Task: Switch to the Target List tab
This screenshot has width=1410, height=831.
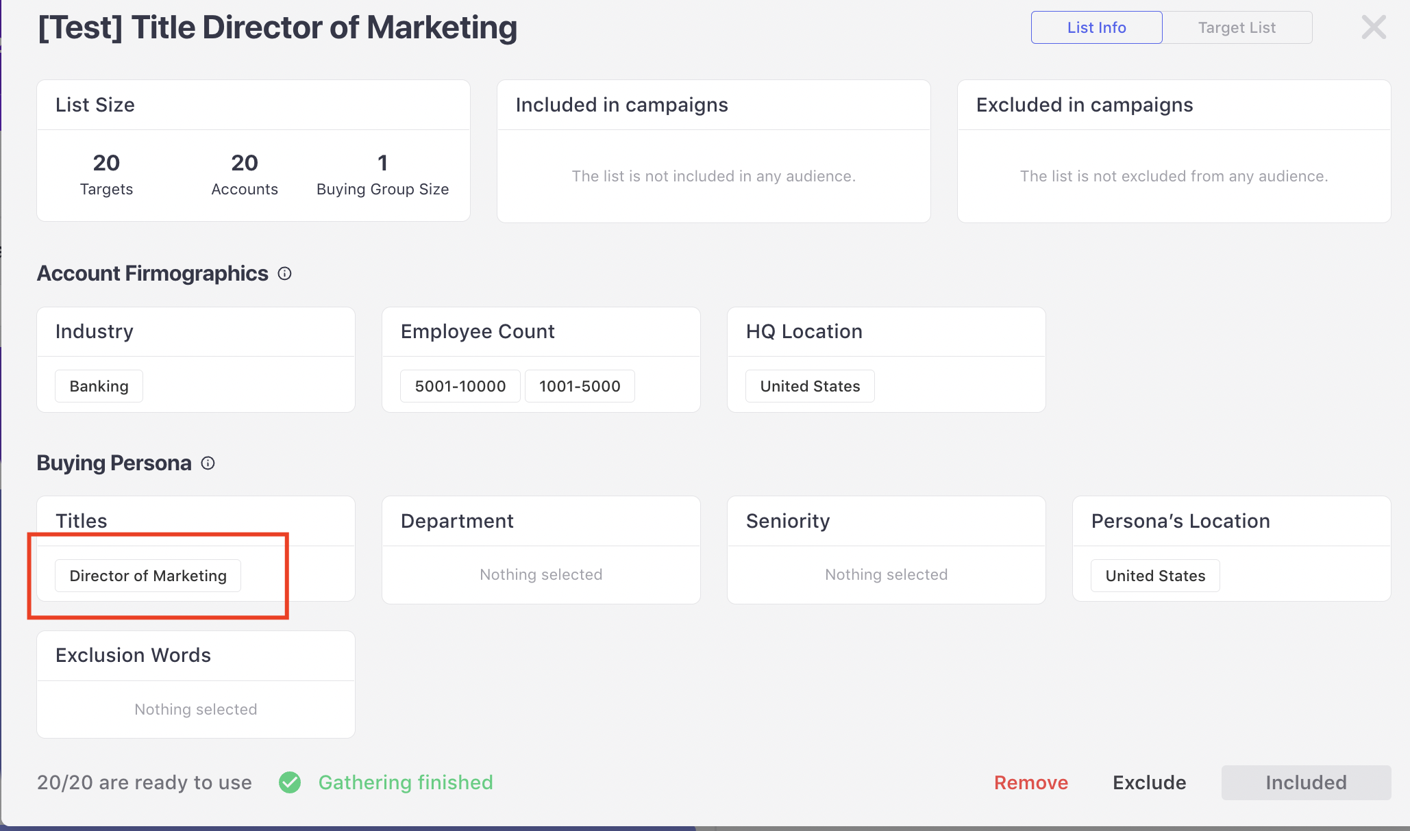Action: (1236, 27)
